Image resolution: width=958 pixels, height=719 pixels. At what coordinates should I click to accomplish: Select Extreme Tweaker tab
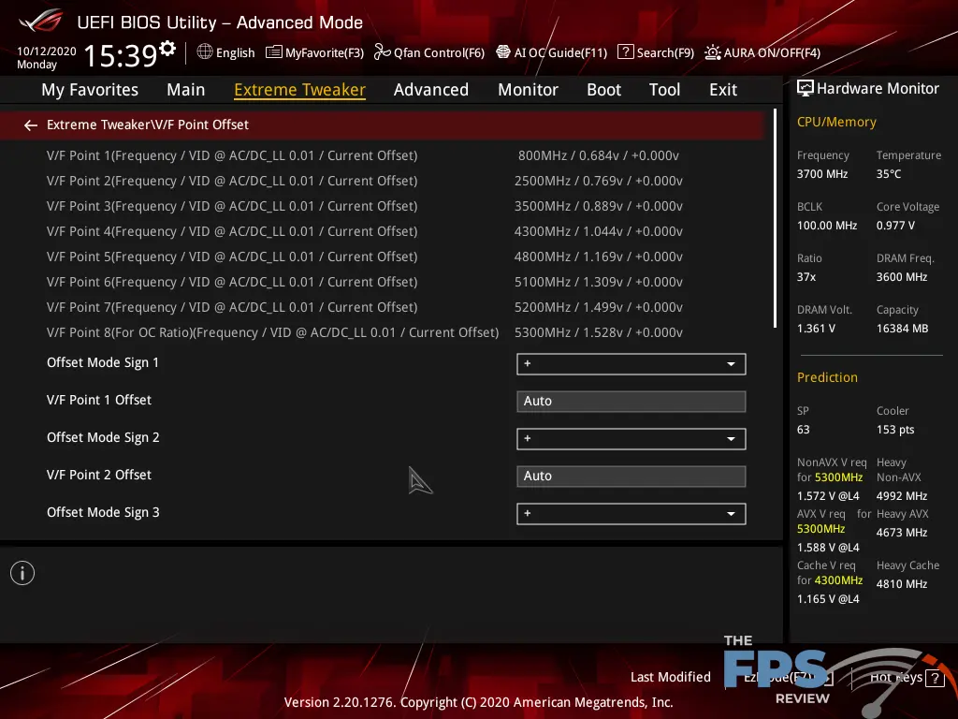tap(300, 90)
